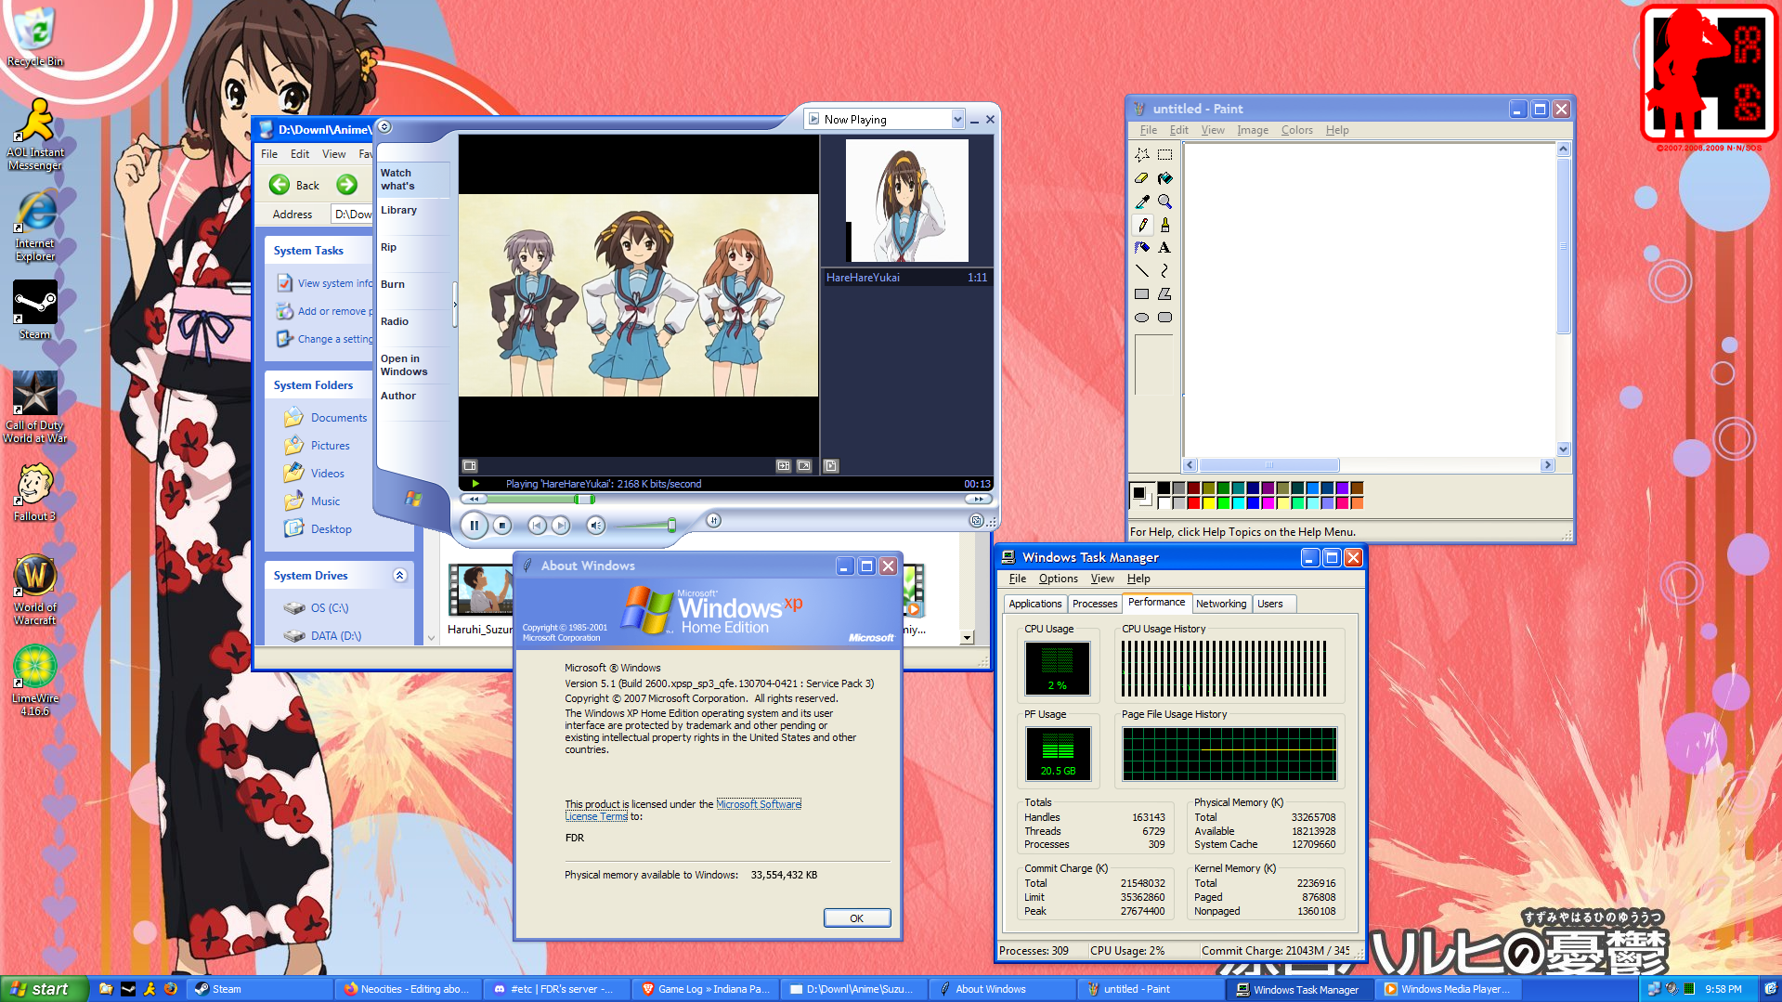The height and width of the screenshot is (1002, 1782).
Task: Mute the Media Player volume
Action: [x=595, y=526]
